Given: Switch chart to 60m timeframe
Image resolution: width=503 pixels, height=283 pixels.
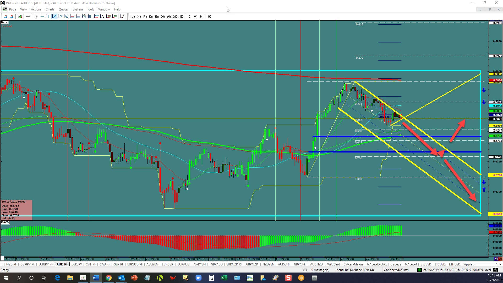Looking at the screenshot, I should point(169,17).
